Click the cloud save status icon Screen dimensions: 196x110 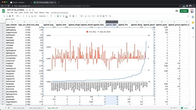(33, 10)
